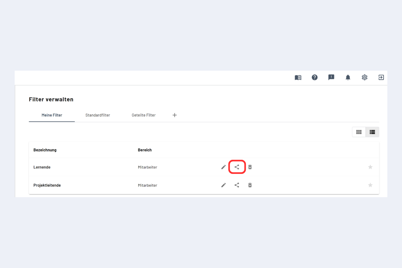This screenshot has height=268, width=402.
Task: Click the logout icon in header
Action: pos(381,77)
